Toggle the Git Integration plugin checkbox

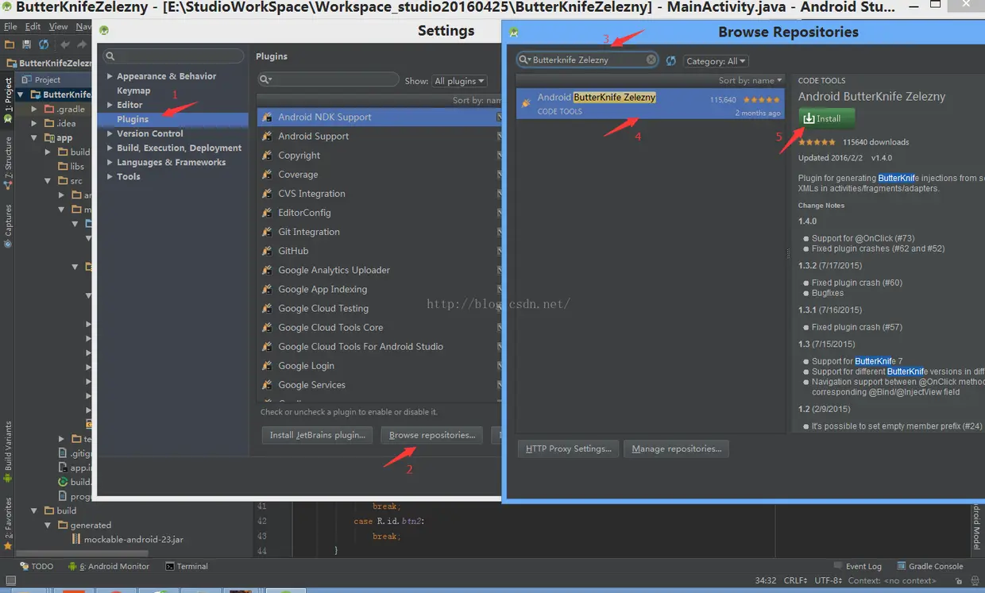tap(500, 232)
